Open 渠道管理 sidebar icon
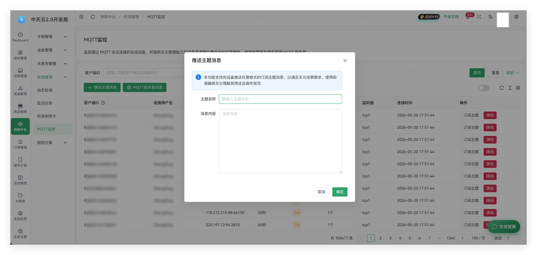This screenshot has height=255, width=537. tap(20, 90)
